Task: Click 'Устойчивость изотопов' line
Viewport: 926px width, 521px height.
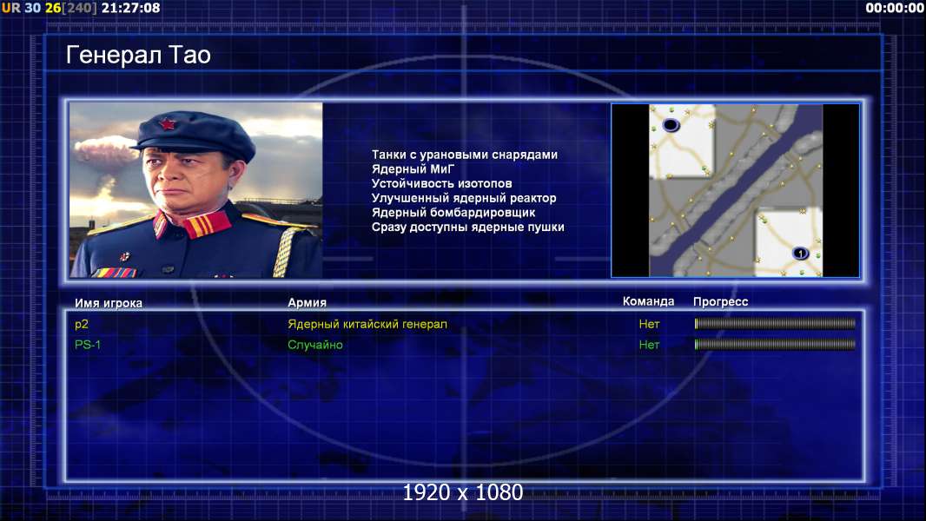Action: click(x=442, y=183)
